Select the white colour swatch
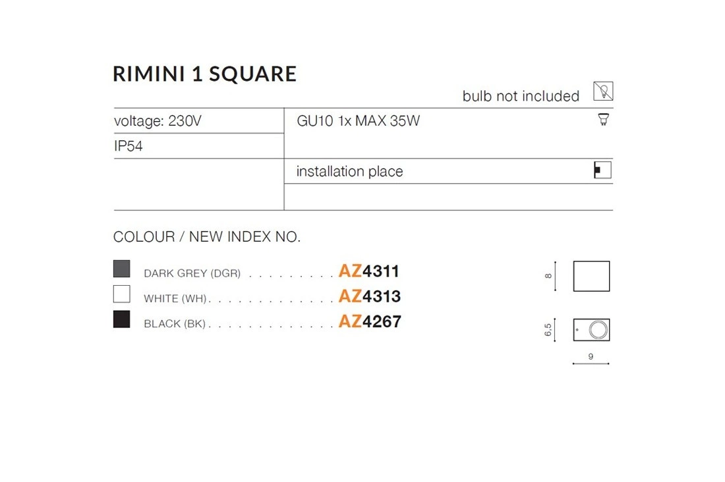This screenshot has width=725, height=482. [122, 294]
